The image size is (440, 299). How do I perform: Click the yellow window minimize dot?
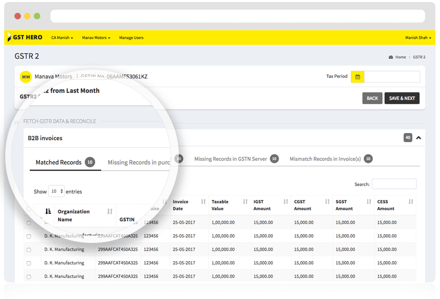pyautogui.click(x=27, y=16)
